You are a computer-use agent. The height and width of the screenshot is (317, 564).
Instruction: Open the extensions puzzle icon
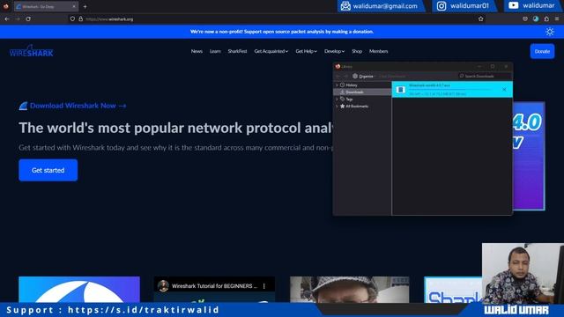pyautogui.click(x=546, y=19)
